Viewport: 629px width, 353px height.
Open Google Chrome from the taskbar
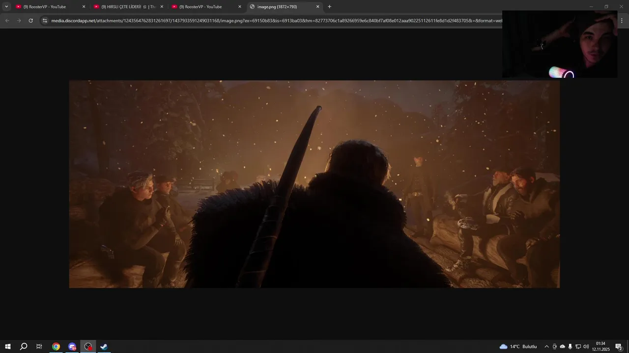(x=56, y=347)
